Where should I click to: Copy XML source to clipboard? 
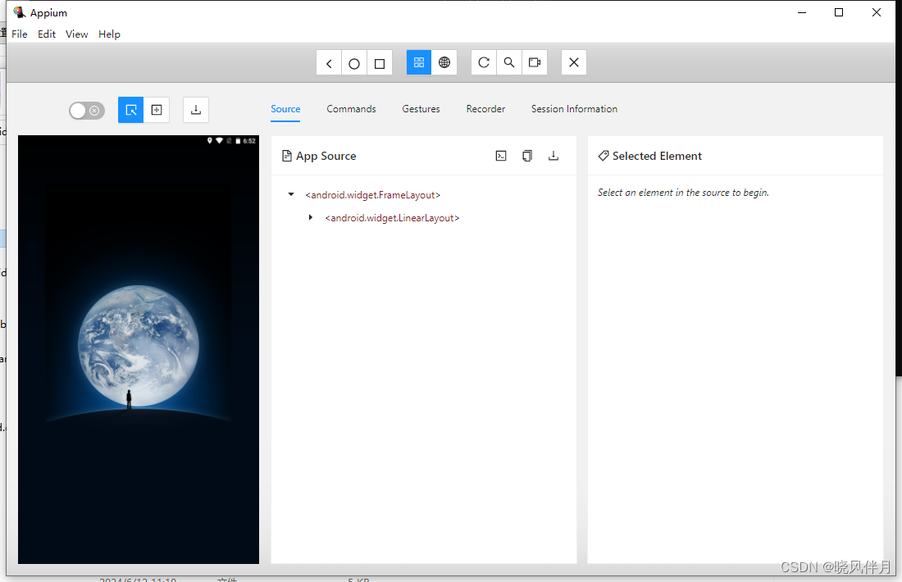tap(527, 156)
